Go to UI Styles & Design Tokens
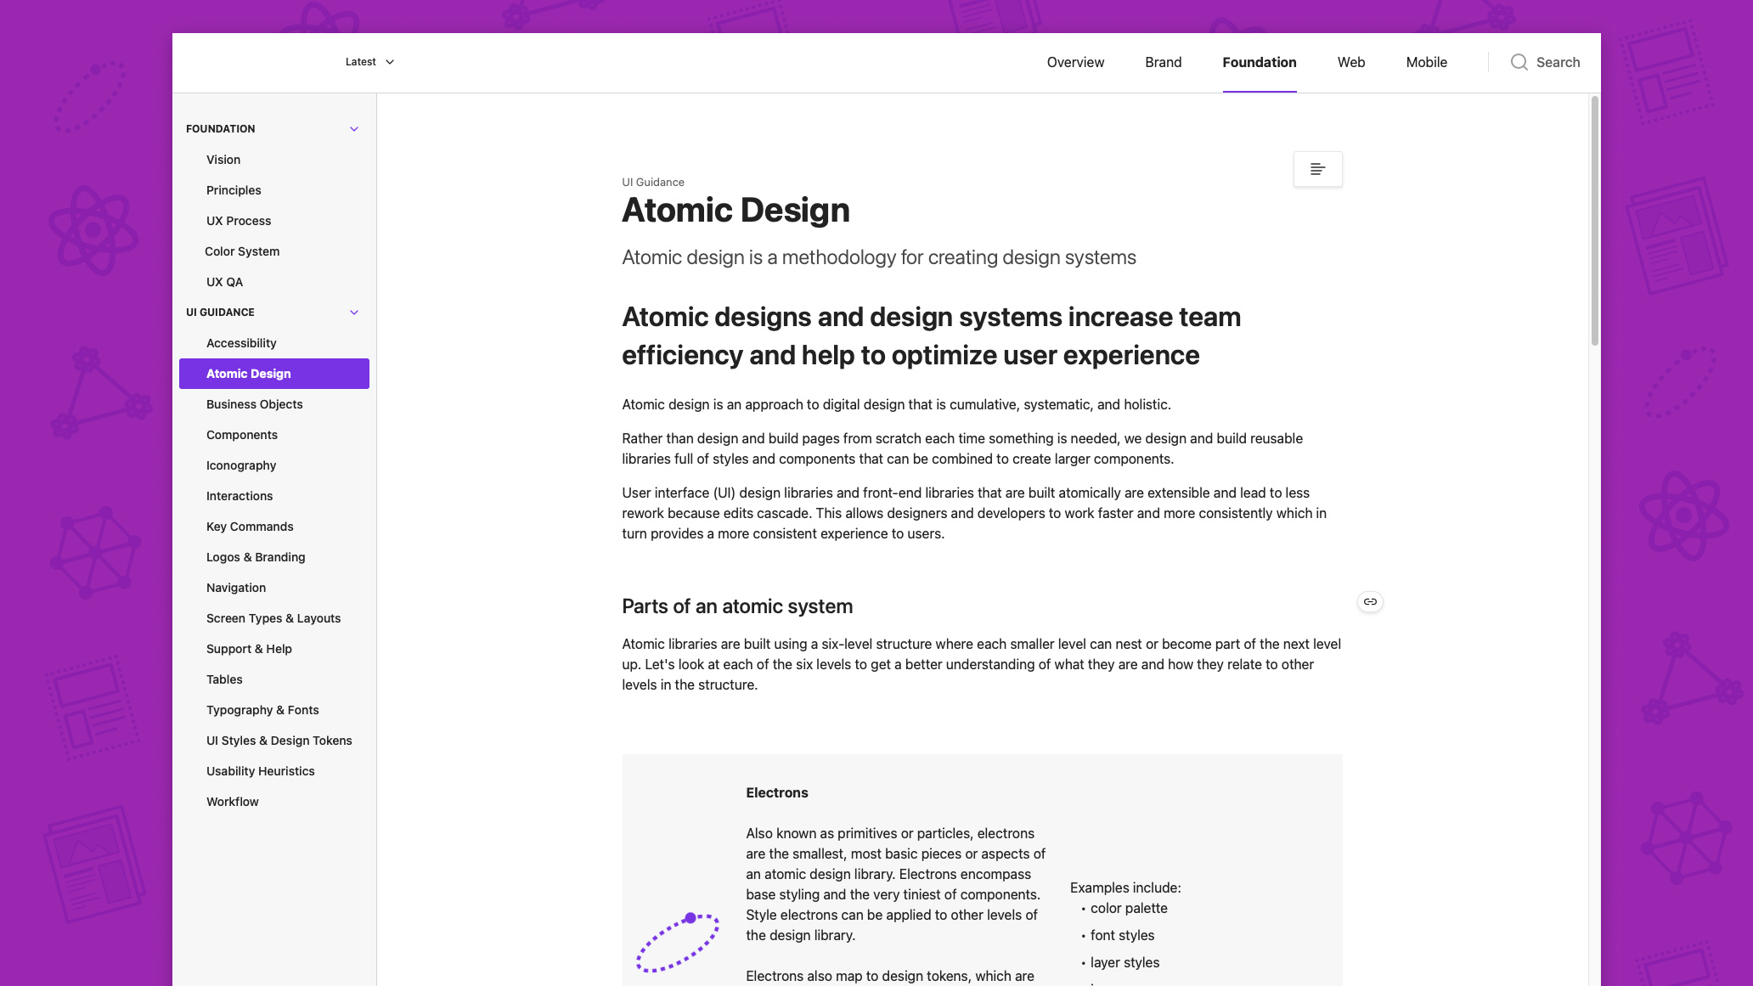This screenshot has width=1753, height=986. click(279, 741)
